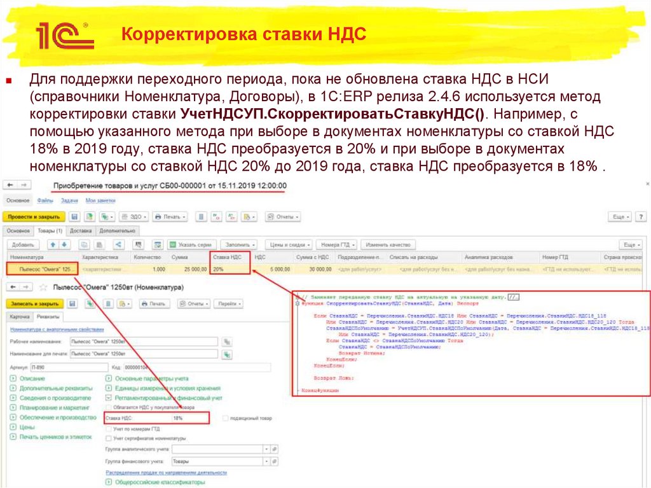
Task: Click the green fill-name icon beside Наименование для печати
Action: point(227,354)
